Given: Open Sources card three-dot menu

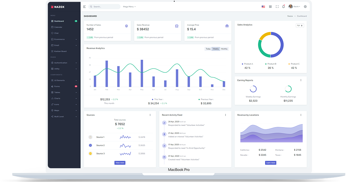Looking at the screenshot, I should point(150,115).
